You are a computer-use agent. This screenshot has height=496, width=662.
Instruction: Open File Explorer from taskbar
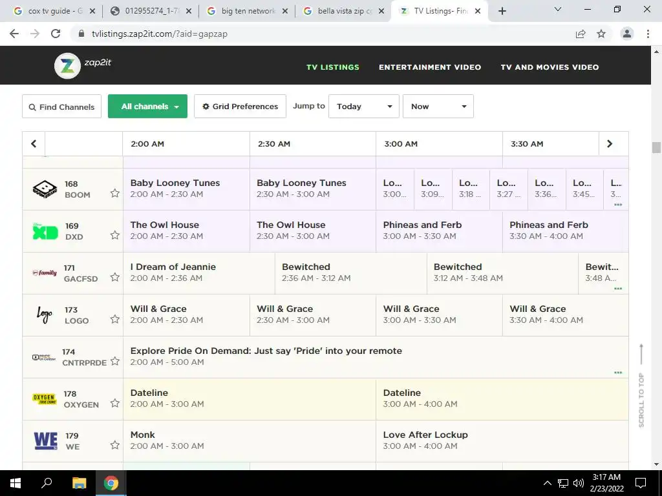click(79, 483)
